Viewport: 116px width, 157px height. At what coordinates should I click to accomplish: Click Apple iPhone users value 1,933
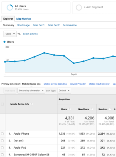click(x=62, y=134)
